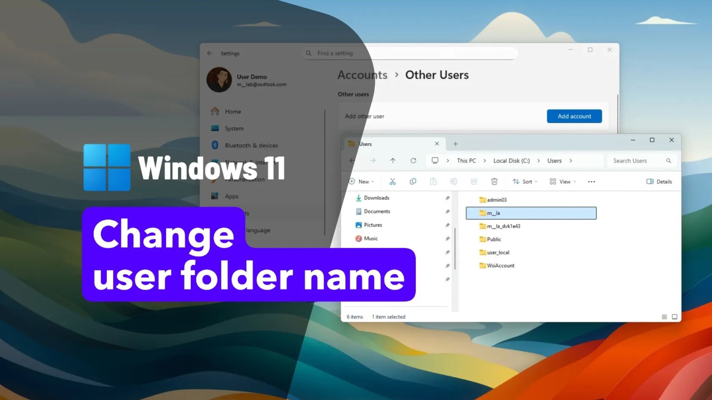Click the Delete trash can icon
This screenshot has width=712, height=400.
[x=494, y=181]
